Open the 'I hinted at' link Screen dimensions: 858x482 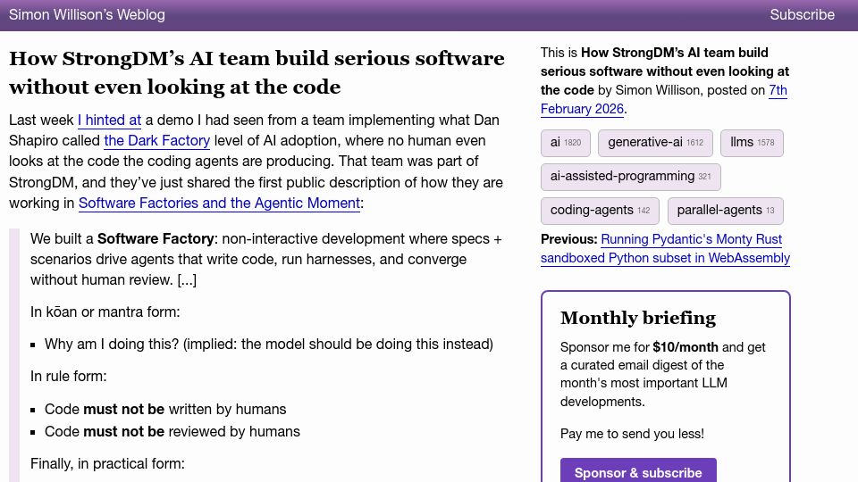click(109, 120)
